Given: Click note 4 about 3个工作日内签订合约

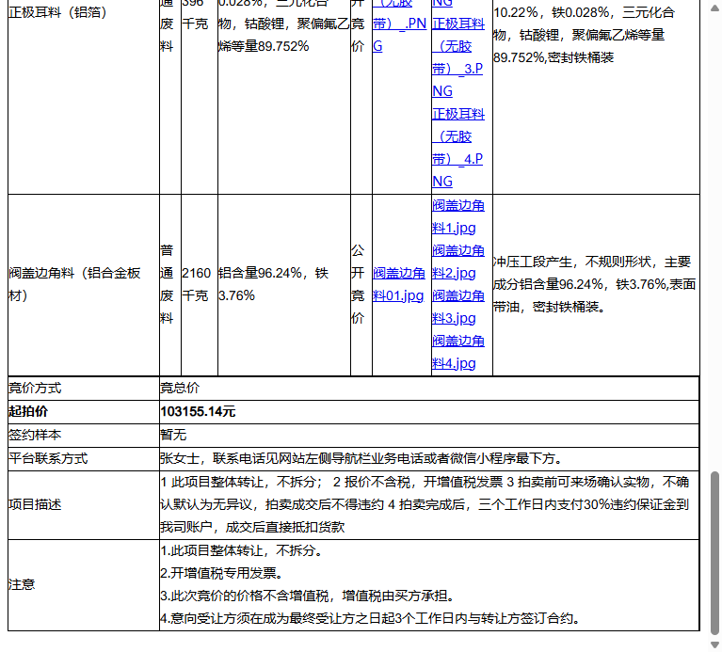Looking at the screenshot, I should (x=370, y=618).
